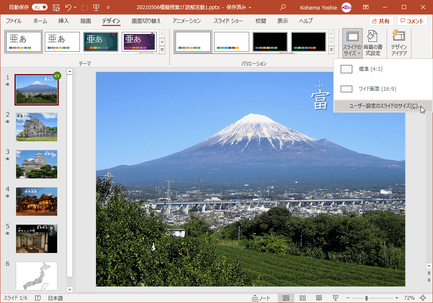This screenshot has width=433, height=303.
Task: Select the slide 3 castle thumbnail
Action: pos(36,164)
